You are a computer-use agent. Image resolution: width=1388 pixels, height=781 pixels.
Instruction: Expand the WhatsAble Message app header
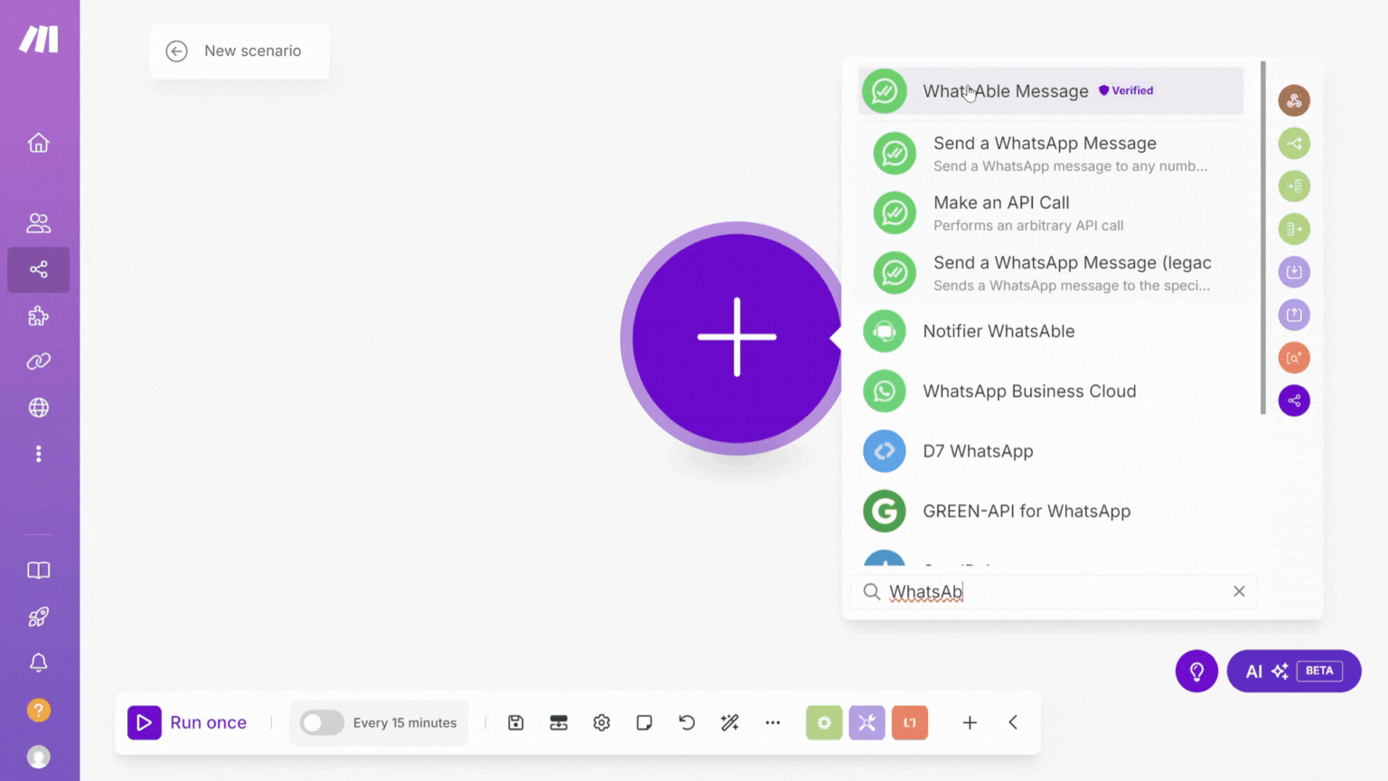pyautogui.click(x=1050, y=91)
